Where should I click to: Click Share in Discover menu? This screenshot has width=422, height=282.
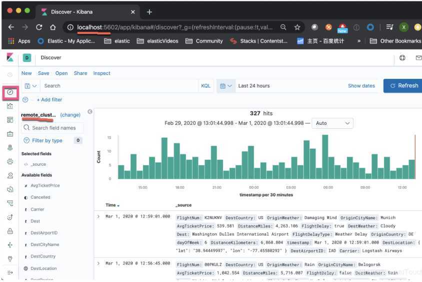(x=80, y=73)
